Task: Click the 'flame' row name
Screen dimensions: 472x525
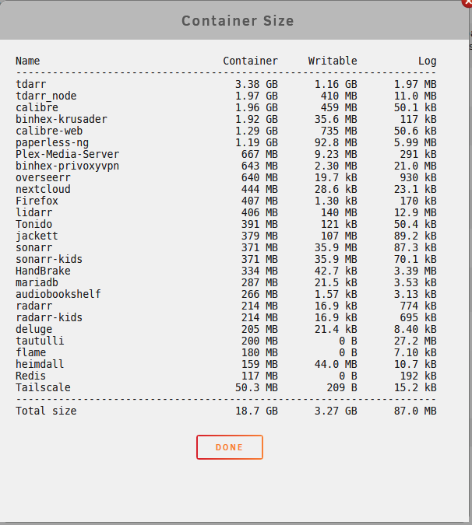Action: tap(31, 352)
